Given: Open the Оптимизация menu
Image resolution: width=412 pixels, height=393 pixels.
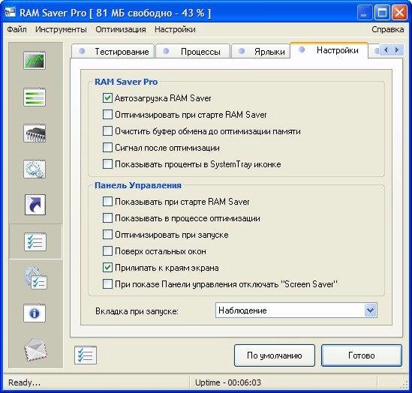Looking at the screenshot, I should point(121,29).
